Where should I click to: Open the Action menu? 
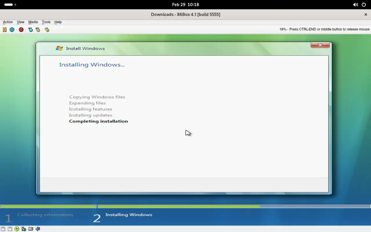(x=8, y=22)
